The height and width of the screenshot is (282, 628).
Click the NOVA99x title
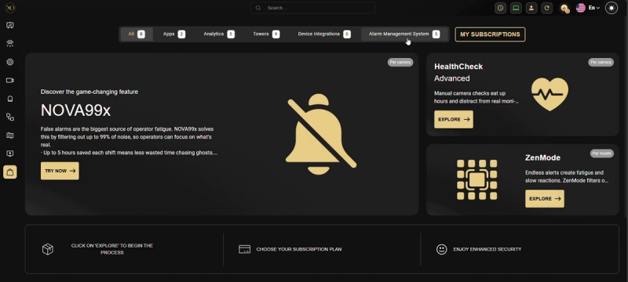pyautogui.click(x=75, y=110)
